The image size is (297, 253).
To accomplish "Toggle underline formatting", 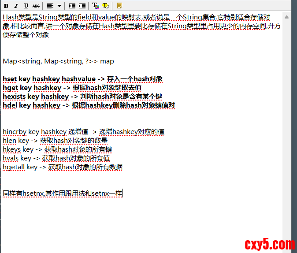I will [x=26, y=6].
